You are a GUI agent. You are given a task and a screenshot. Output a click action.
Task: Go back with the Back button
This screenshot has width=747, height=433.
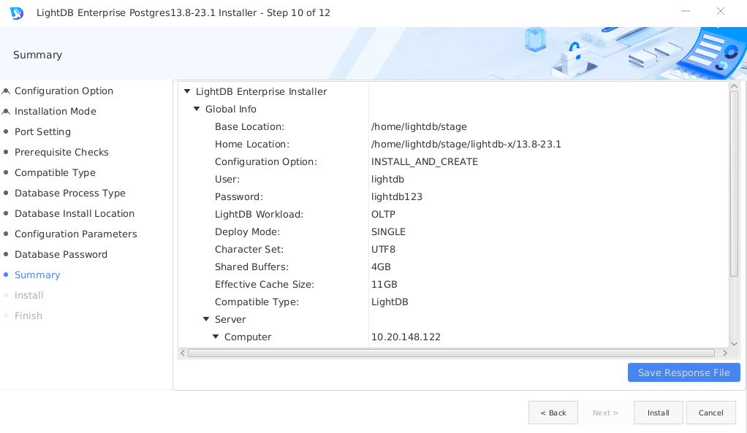tap(553, 413)
